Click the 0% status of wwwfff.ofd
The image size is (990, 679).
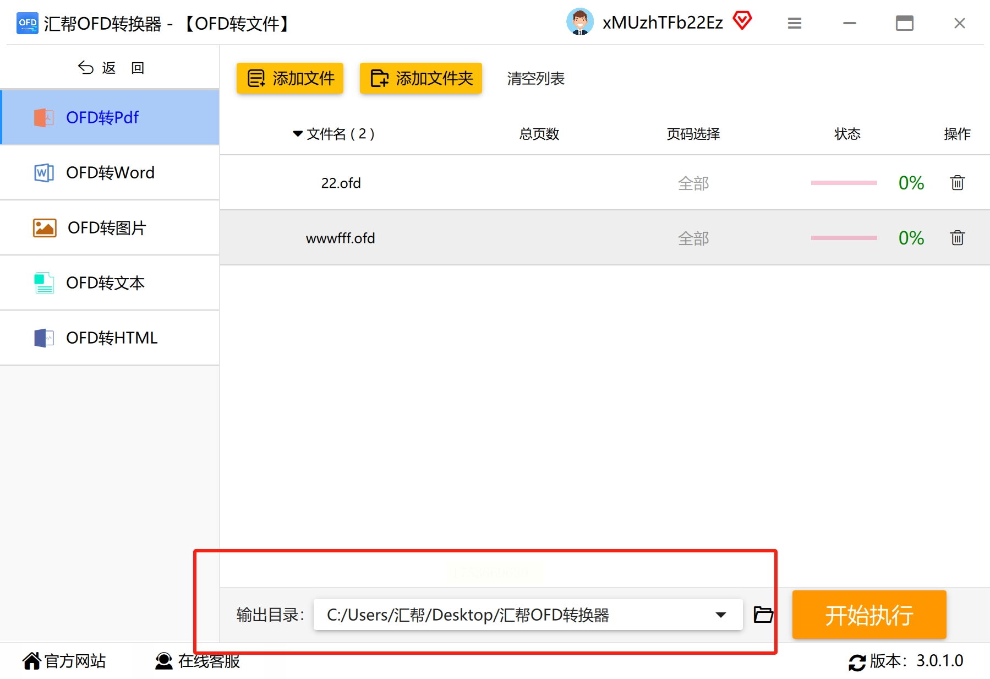[x=911, y=238]
